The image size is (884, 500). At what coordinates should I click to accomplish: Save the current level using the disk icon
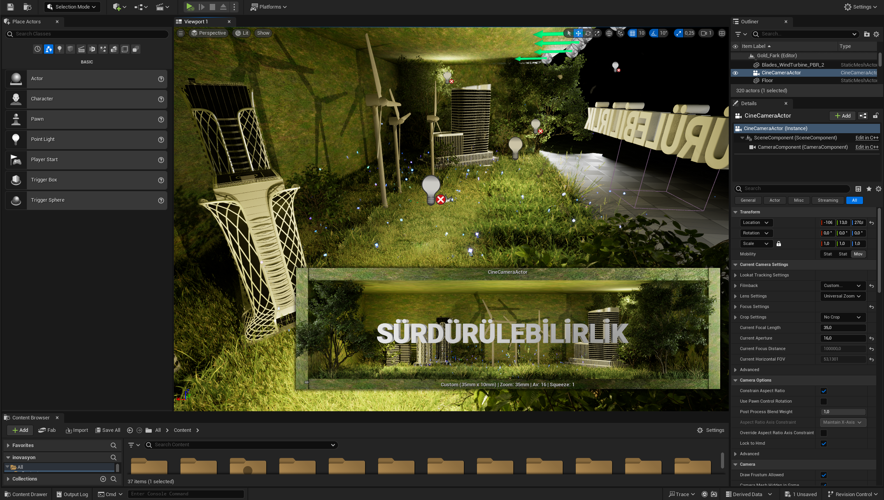tap(11, 7)
